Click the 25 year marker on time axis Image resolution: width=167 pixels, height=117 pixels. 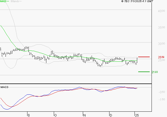pyautogui.click(x=137, y=115)
